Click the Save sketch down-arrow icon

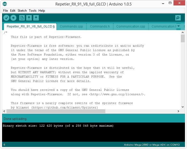coord(36,18)
